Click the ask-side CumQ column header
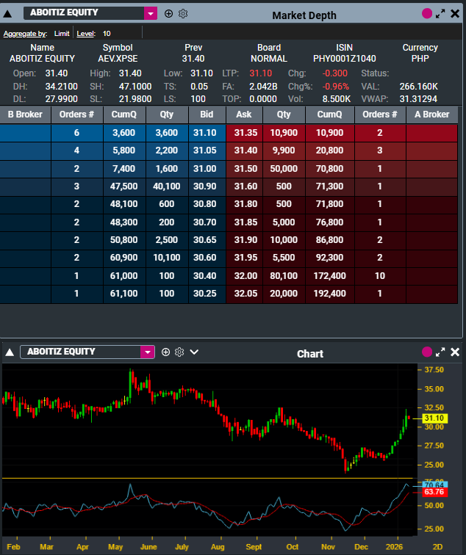Viewport: 466px width, 555px height. [329, 115]
